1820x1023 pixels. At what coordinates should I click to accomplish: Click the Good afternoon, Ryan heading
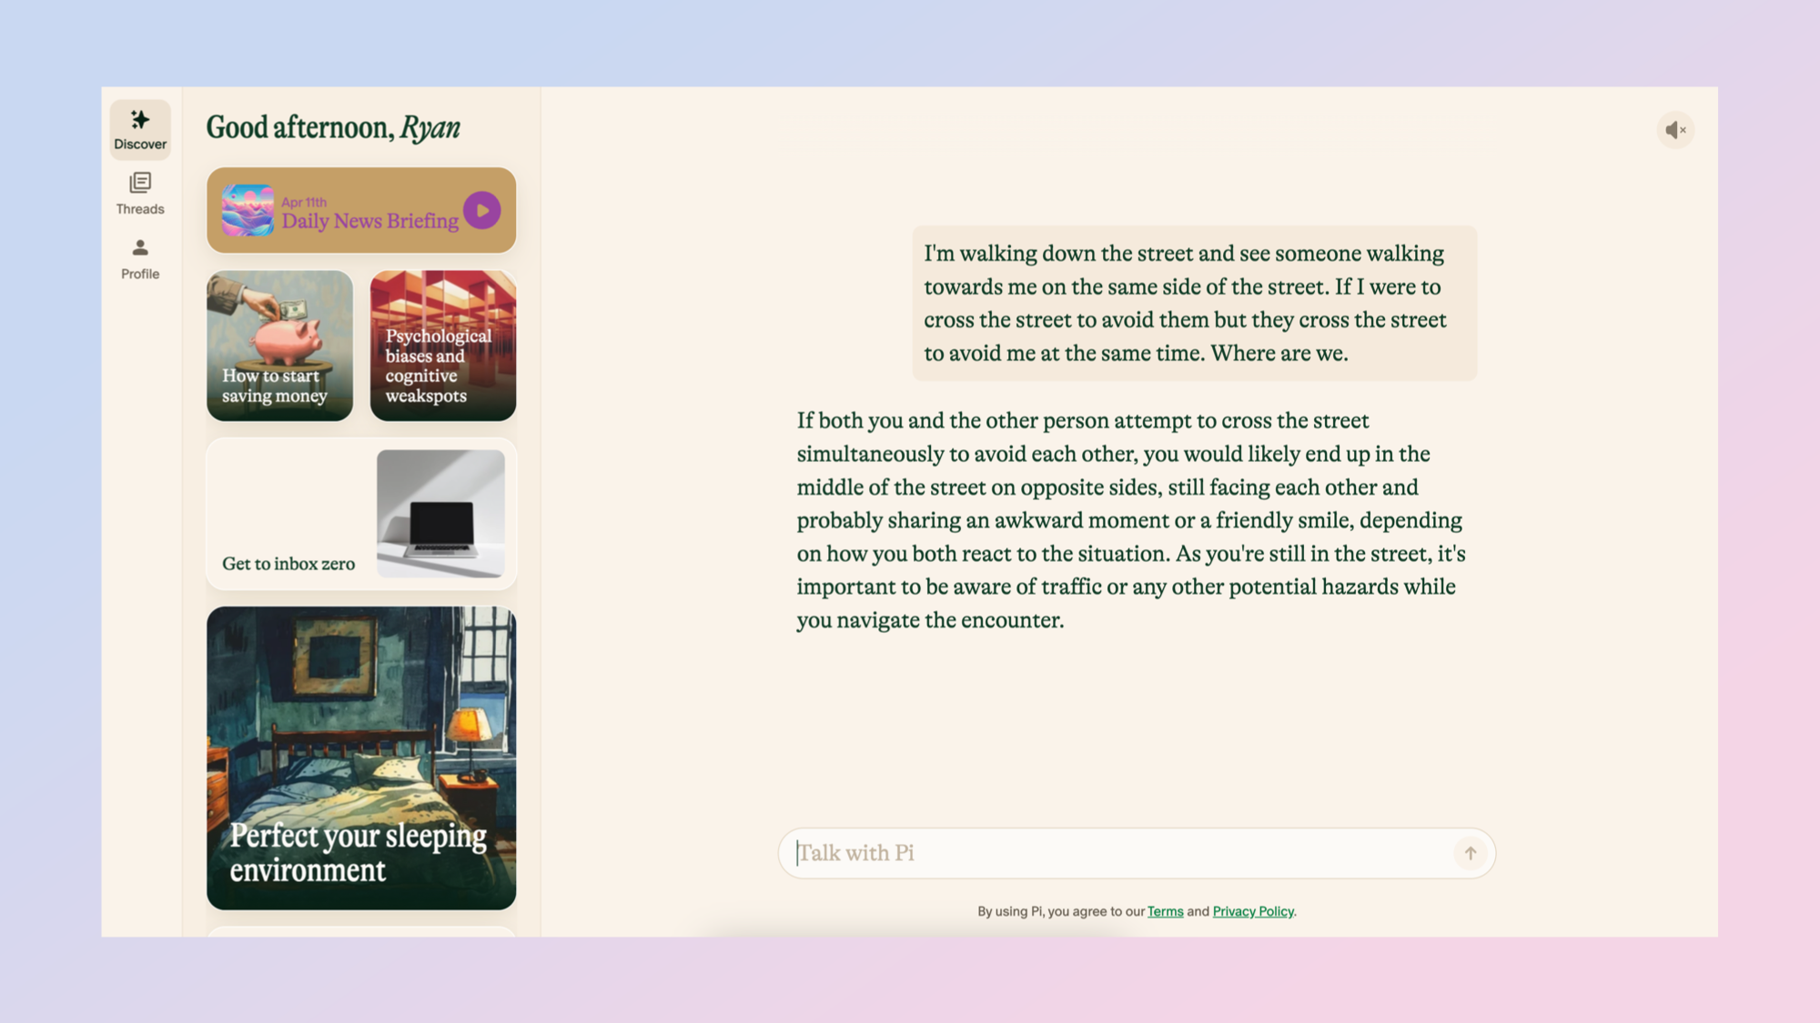333,127
